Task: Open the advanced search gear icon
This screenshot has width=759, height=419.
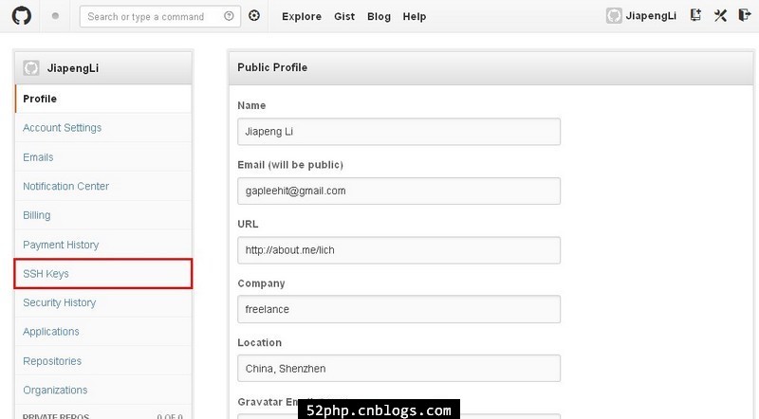Action: [x=254, y=16]
